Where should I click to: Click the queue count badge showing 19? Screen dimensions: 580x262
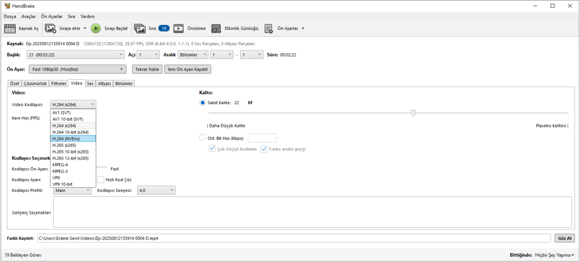[164, 28]
